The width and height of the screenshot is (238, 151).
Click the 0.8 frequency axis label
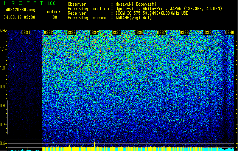(x=3, y=106)
